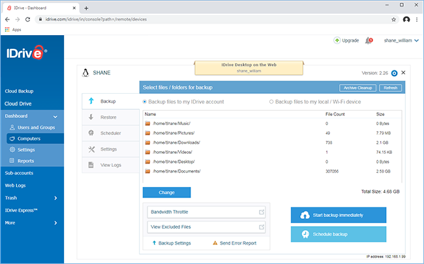The width and height of the screenshot is (424, 264).
Task: Expand the Trash sidebar submenu
Action: point(55,198)
